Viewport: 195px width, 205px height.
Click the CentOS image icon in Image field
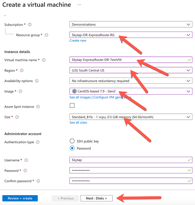(x=74, y=91)
